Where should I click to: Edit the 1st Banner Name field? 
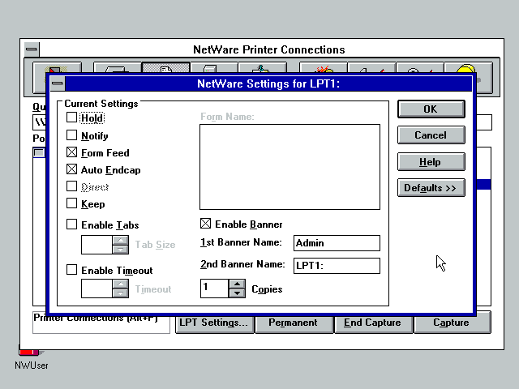pyautogui.click(x=337, y=243)
